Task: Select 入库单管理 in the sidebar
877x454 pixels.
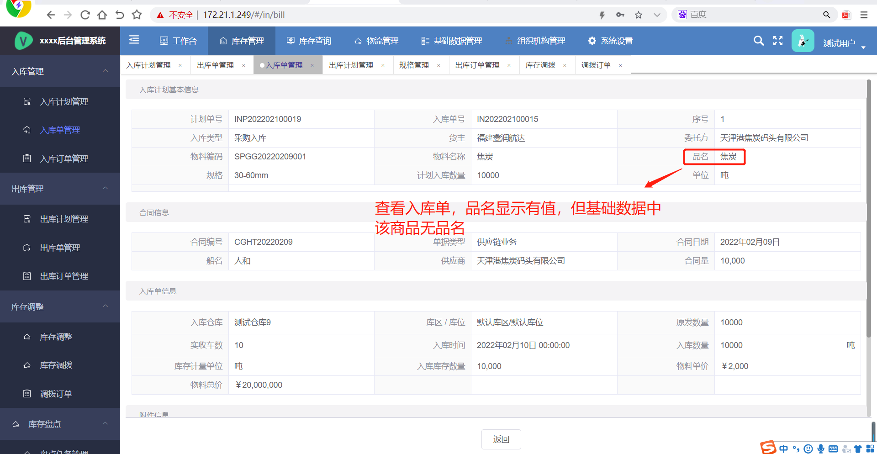Action: [x=60, y=130]
